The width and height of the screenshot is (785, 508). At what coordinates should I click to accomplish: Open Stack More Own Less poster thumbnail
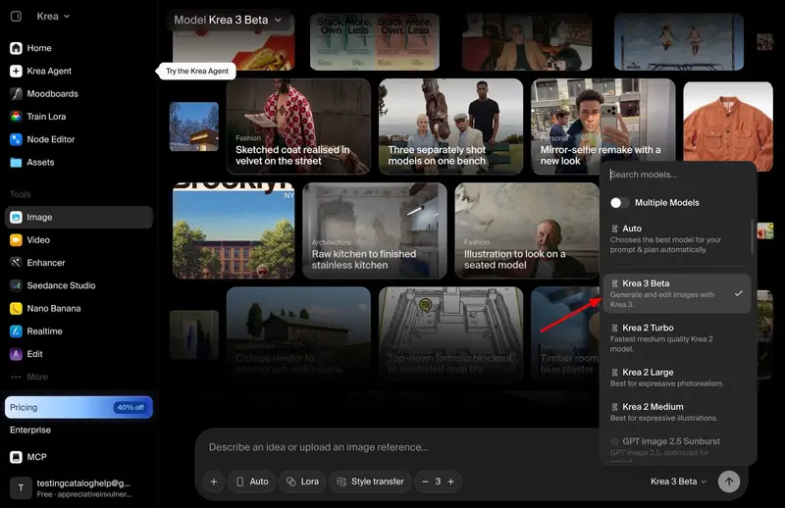375,42
